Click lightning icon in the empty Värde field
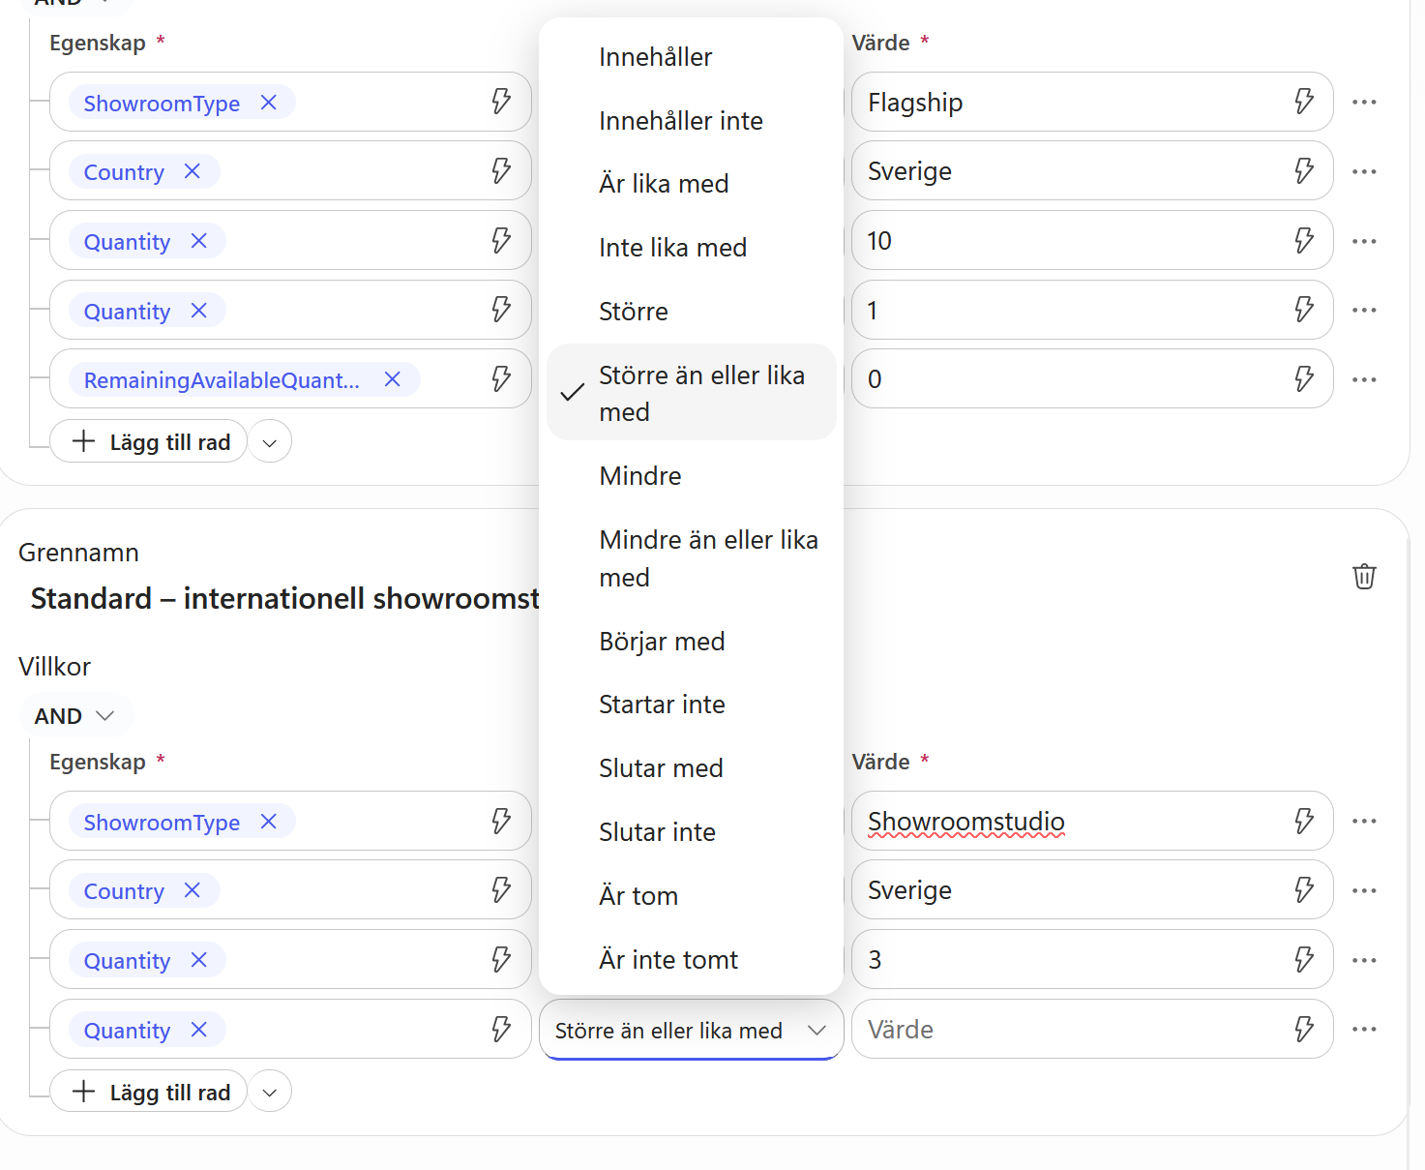Image resolution: width=1425 pixels, height=1170 pixels. coord(1304,1030)
